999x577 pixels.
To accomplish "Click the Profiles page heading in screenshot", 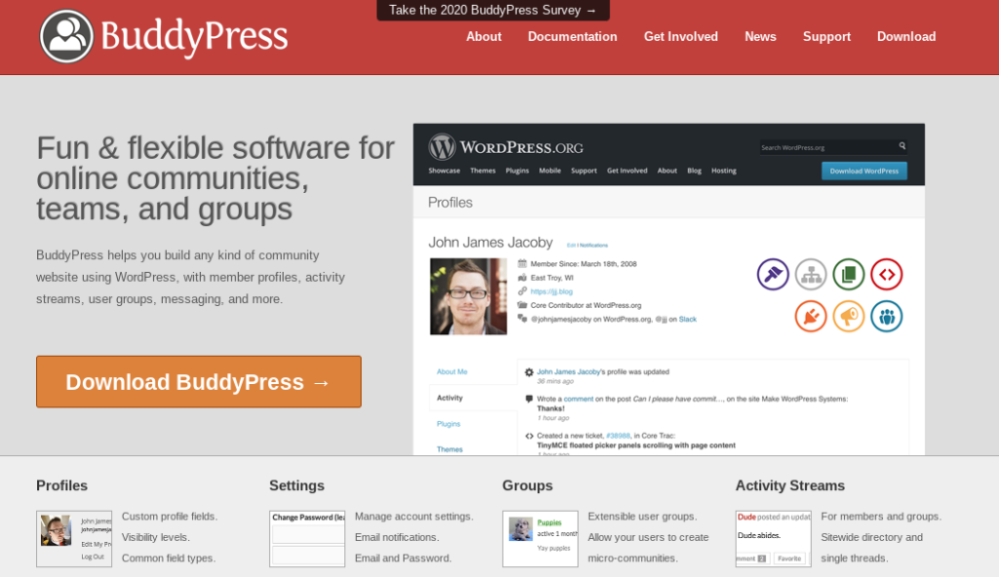I will point(451,203).
